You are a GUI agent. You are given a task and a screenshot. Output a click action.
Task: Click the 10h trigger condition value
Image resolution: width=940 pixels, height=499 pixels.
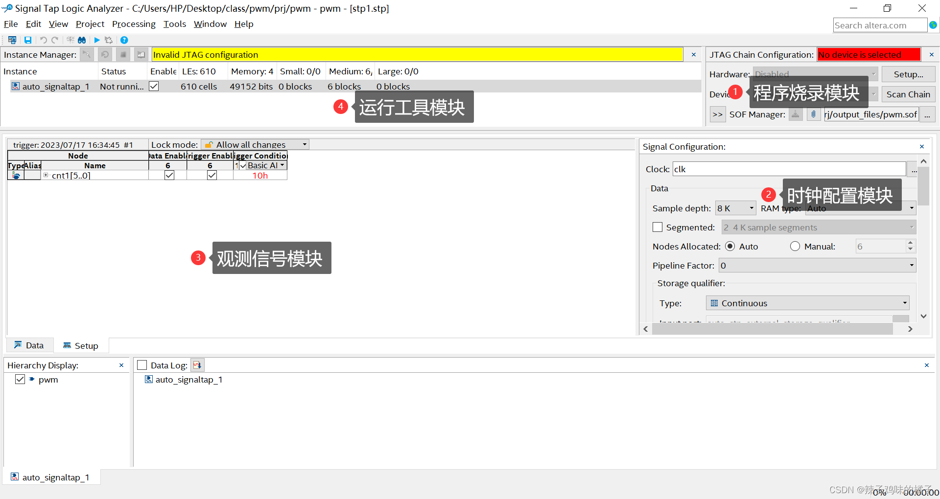(260, 175)
